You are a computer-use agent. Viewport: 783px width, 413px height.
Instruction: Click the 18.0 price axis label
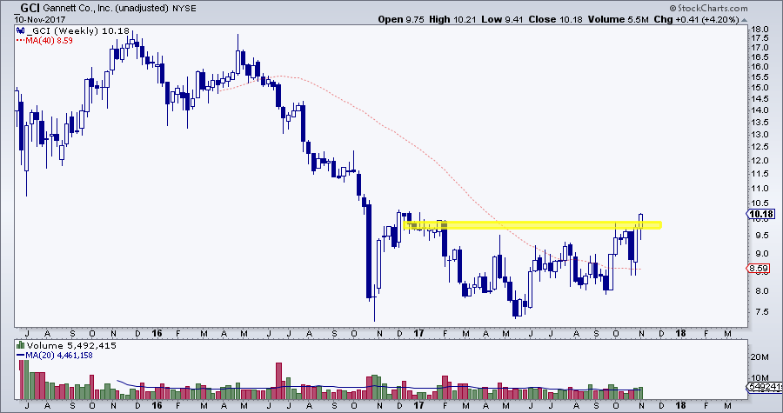[759, 29]
